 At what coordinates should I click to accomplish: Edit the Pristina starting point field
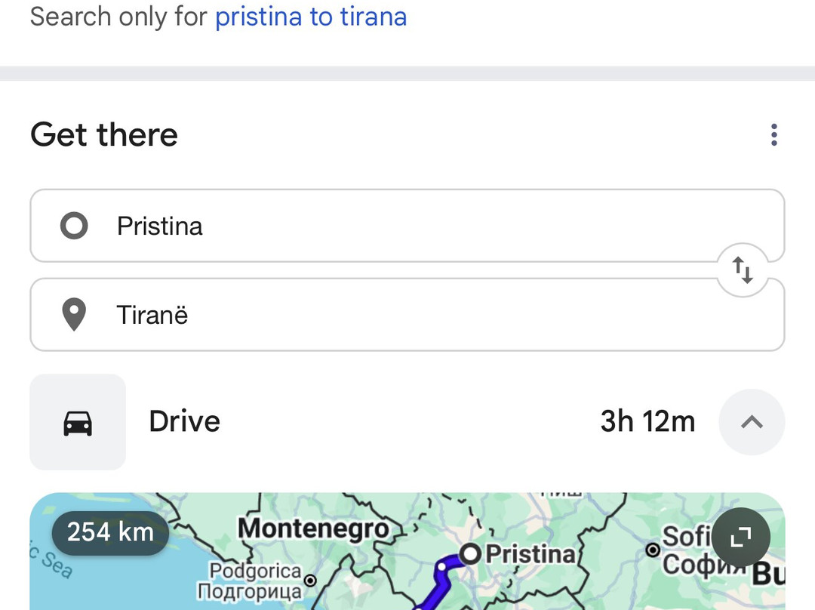point(407,226)
